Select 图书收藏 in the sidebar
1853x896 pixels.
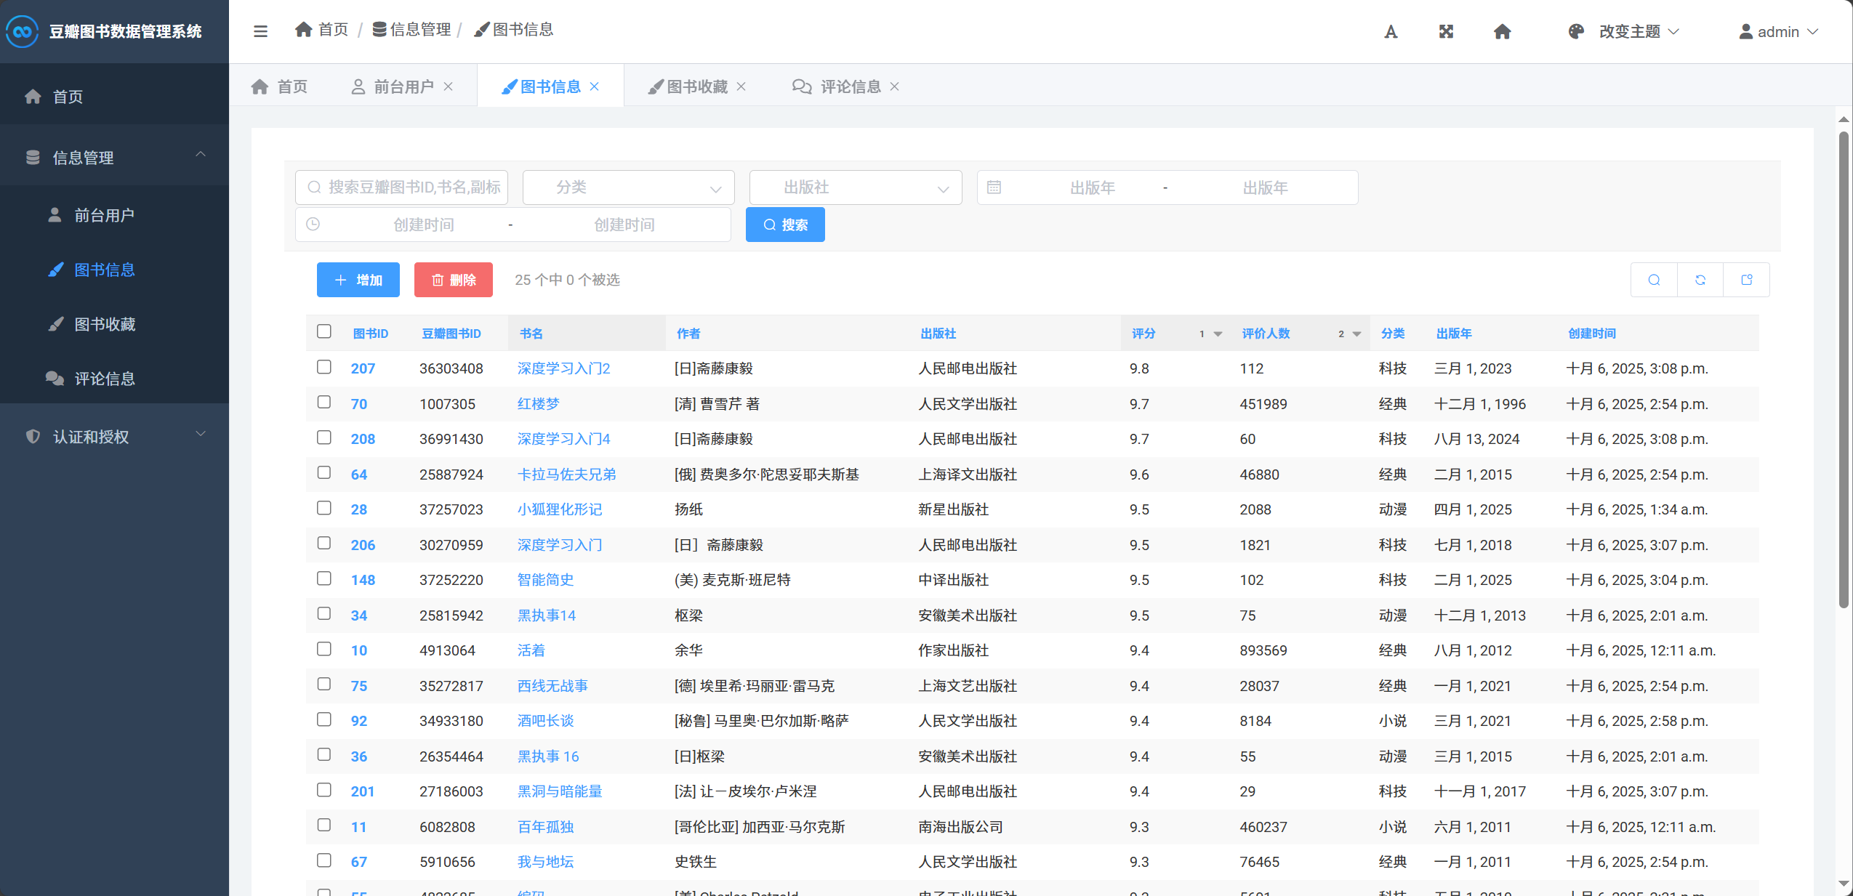(105, 324)
